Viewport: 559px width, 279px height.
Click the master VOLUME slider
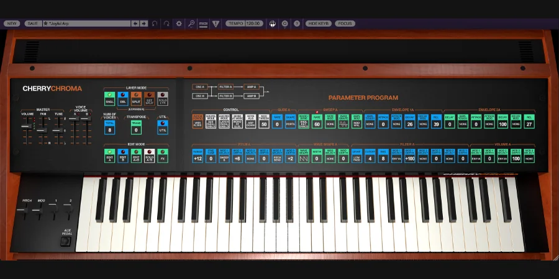(x=26, y=126)
